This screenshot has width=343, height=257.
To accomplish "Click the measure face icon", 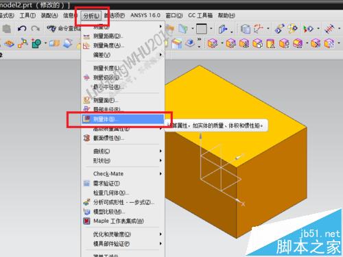I will click(x=86, y=100).
